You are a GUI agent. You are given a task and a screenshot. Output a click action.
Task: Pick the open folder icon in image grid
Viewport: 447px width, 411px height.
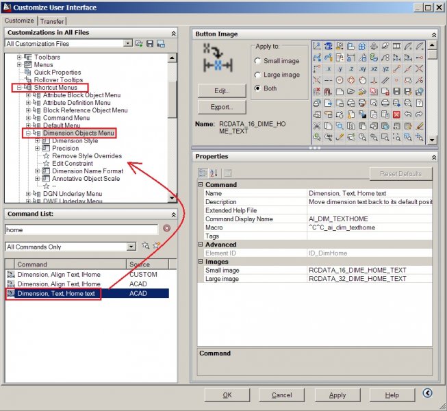[x=351, y=92]
